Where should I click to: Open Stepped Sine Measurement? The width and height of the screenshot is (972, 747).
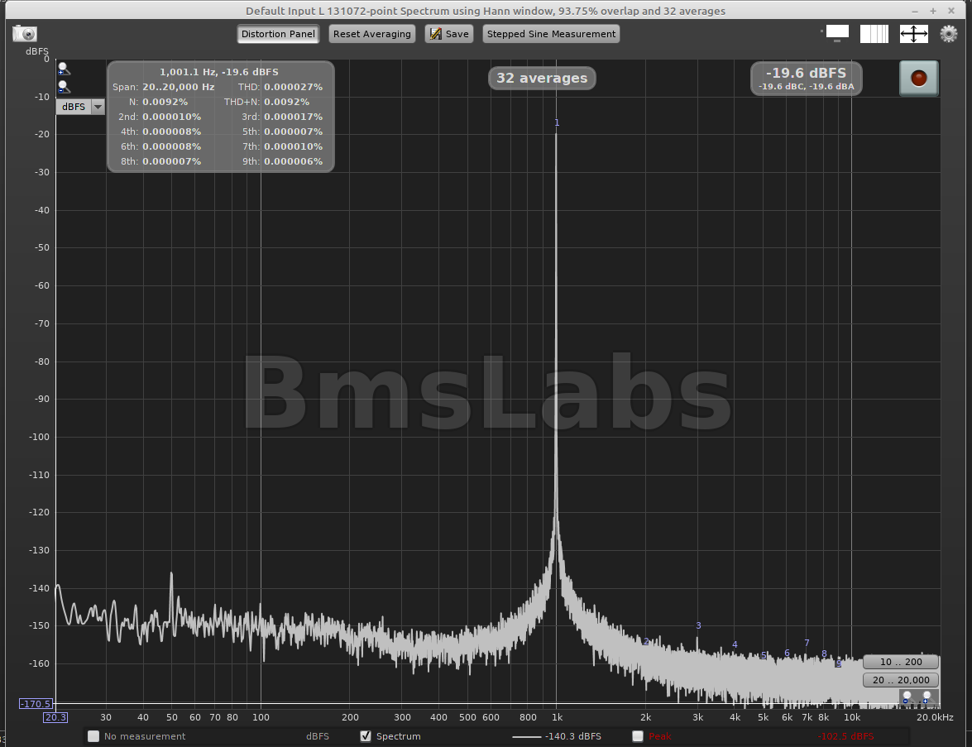coord(551,34)
